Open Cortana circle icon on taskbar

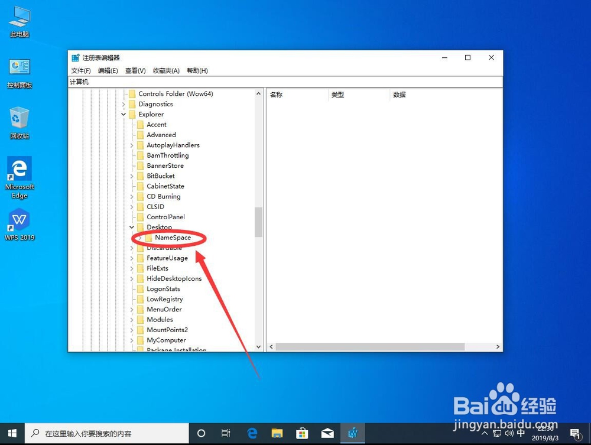(202, 433)
